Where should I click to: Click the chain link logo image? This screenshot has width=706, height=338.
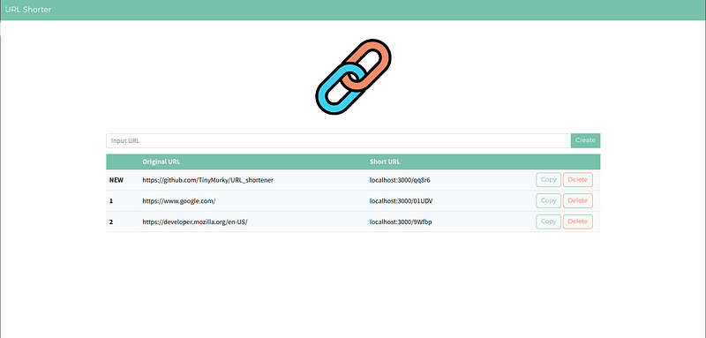click(353, 77)
